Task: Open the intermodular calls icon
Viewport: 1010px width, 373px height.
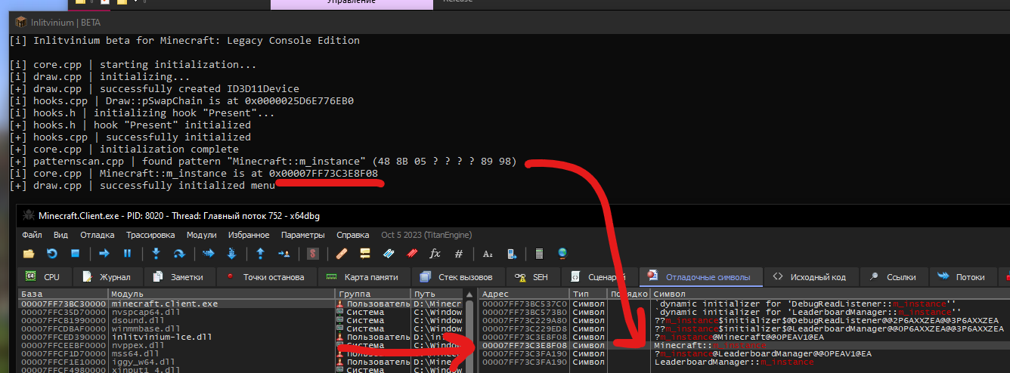Action: 510,254
